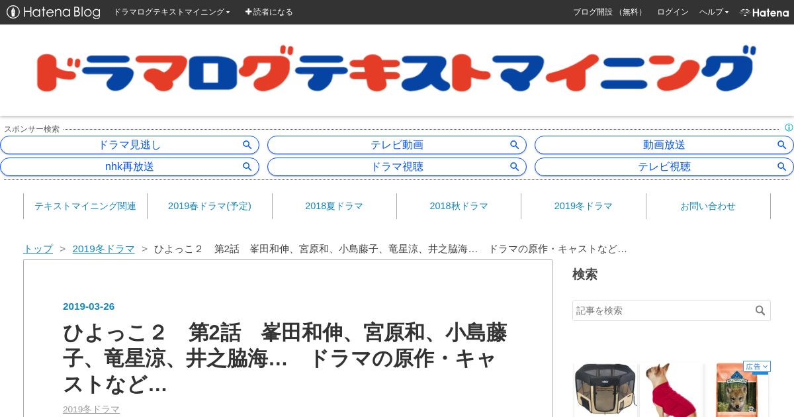The width and height of the screenshot is (794, 417).
Task: Open 2018夏ドラマ menu item
Action: click(x=334, y=206)
